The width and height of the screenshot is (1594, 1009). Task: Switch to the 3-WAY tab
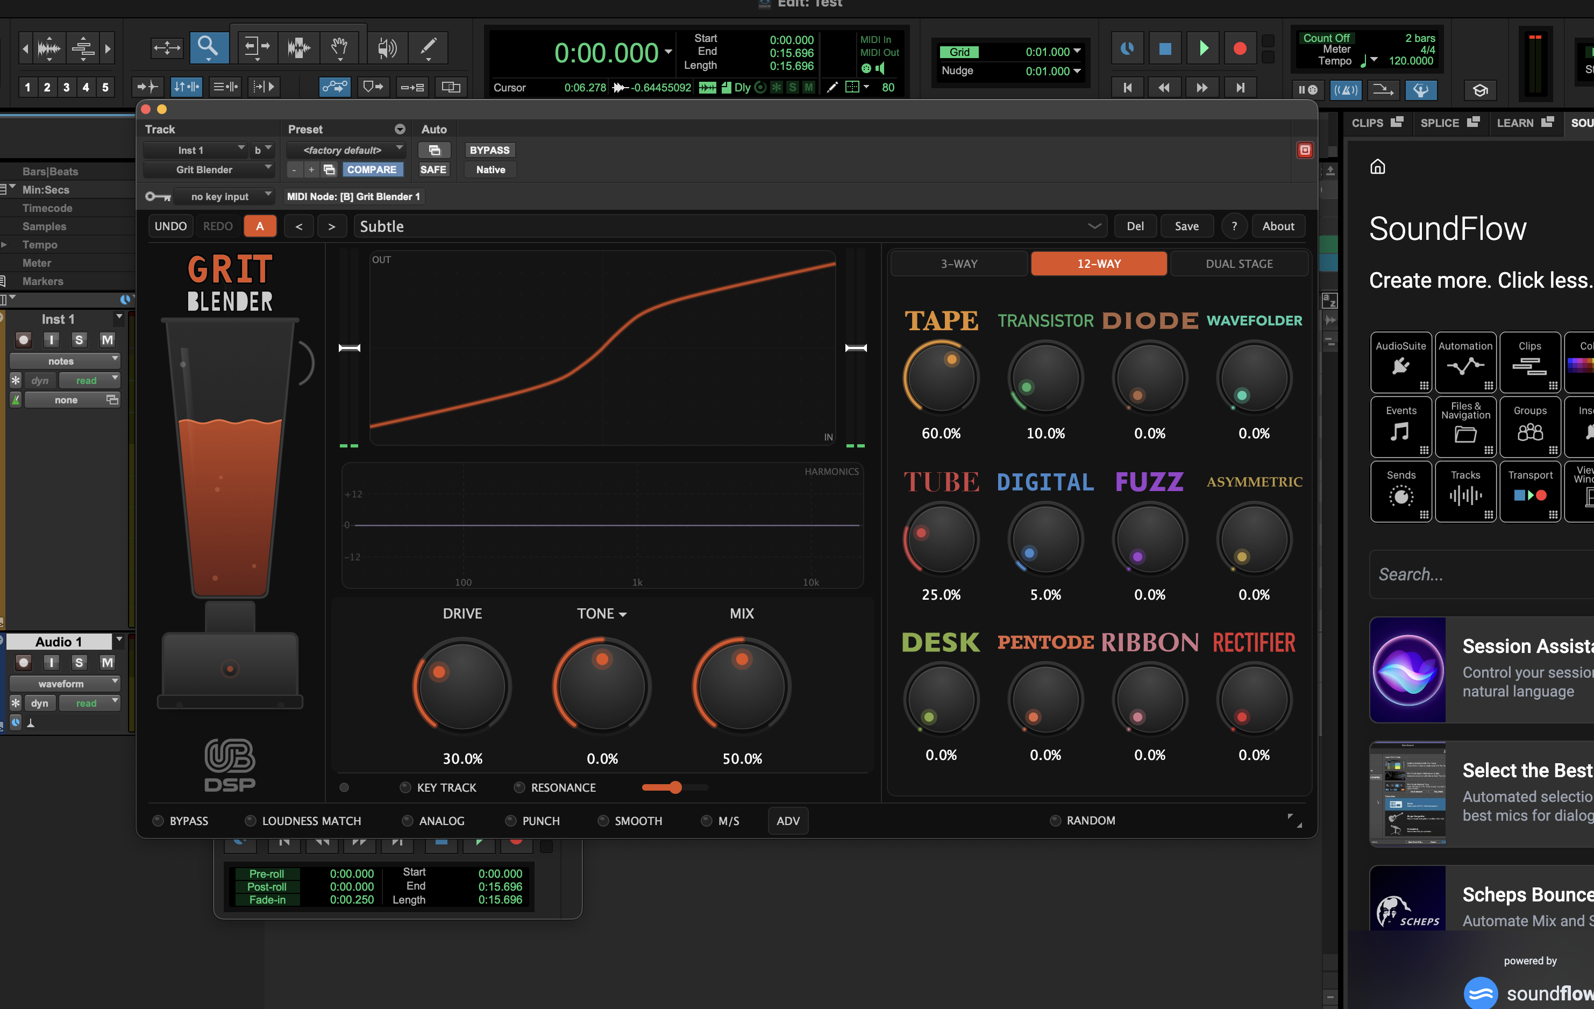[x=958, y=264]
